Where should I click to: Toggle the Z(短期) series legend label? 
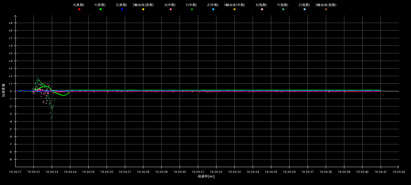tap(304, 5)
